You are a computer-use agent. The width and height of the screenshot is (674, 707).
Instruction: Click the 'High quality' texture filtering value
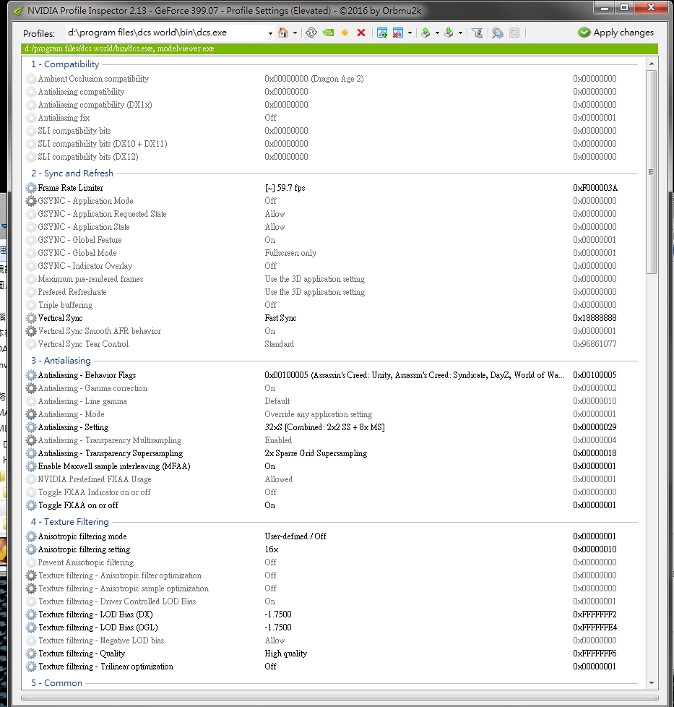[x=285, y=654]
